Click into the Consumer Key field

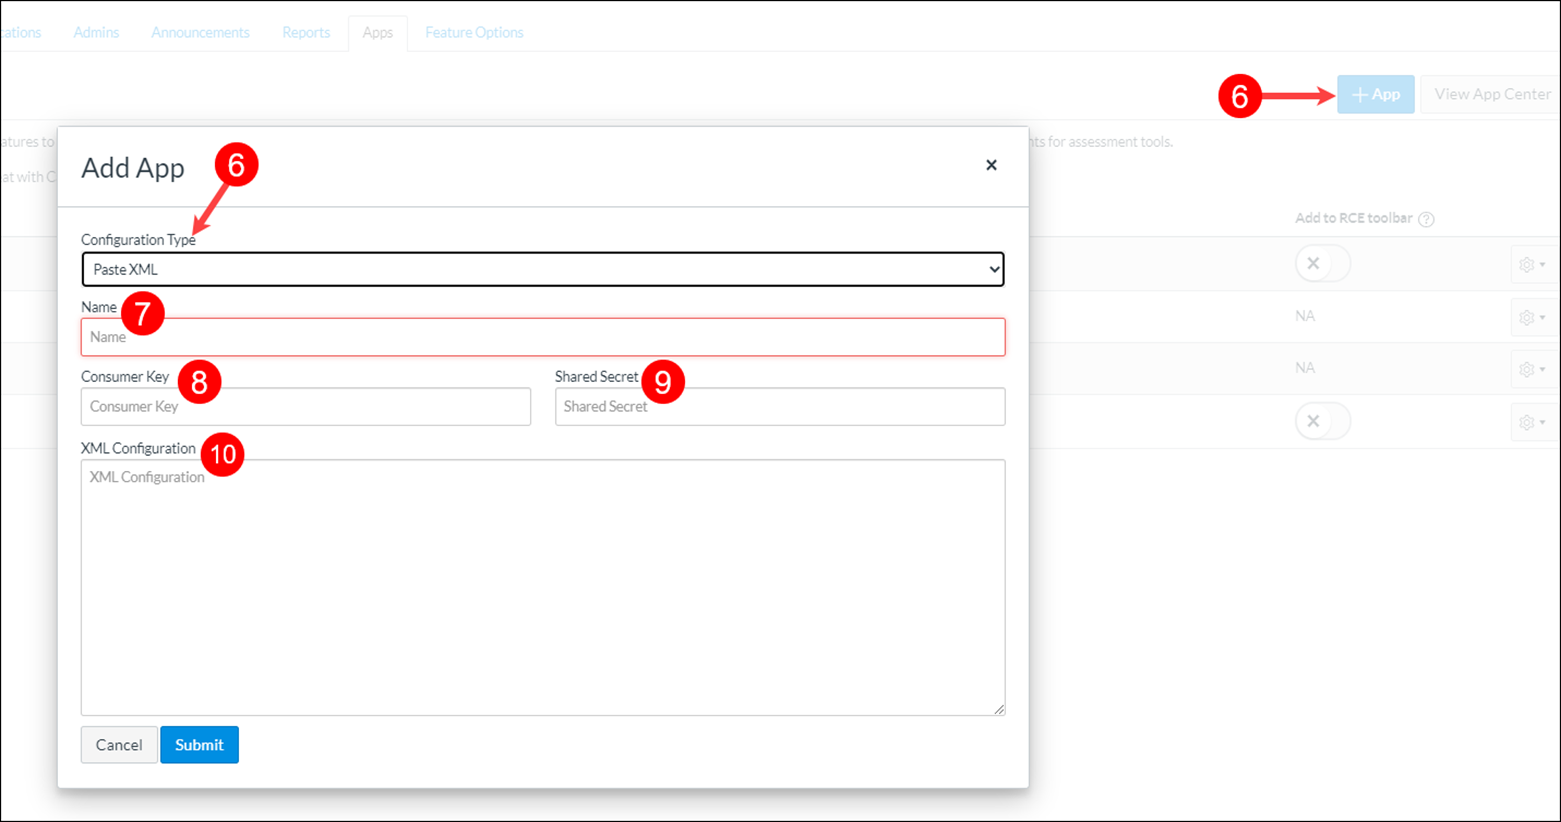point(306,407)
